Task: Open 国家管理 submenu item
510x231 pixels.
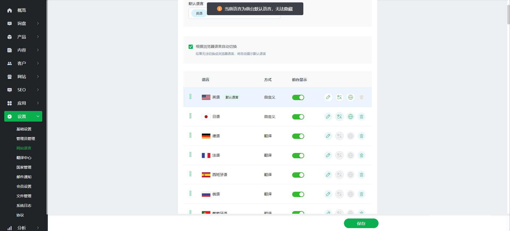Action: [x=24, y=167]
